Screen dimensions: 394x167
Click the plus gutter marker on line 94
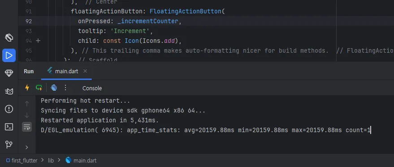[38, 41]
